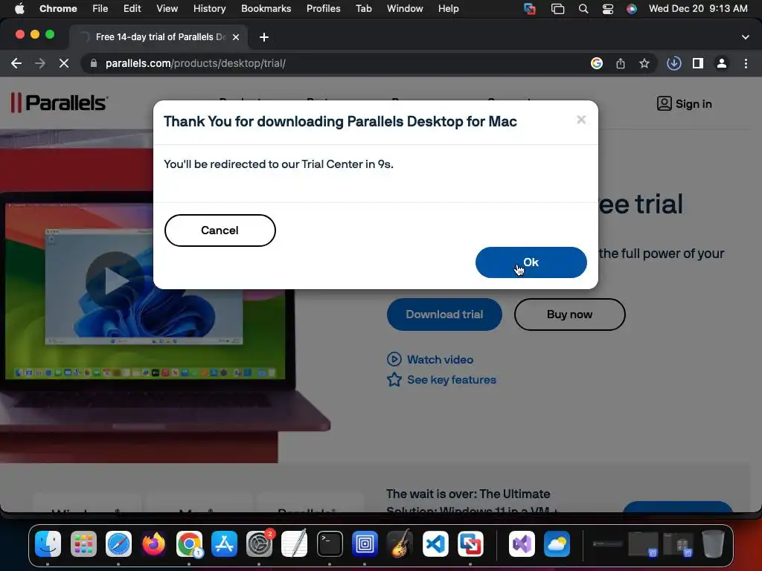Viewport: 762px width, 571px height.
Task: Open the Profiles menu
Action: click(x=323, y=9)
